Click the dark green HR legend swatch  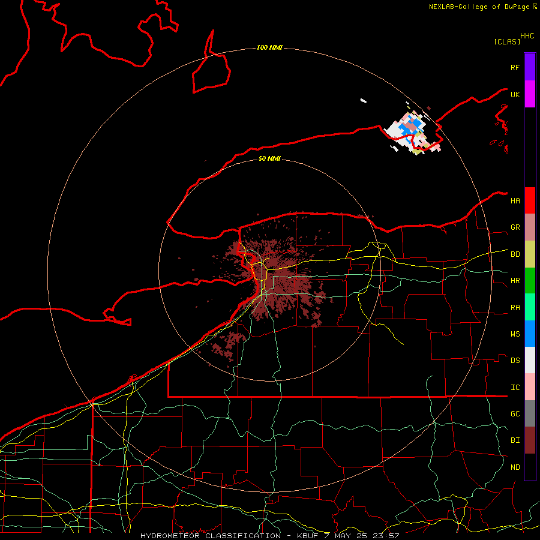point(530,281)
